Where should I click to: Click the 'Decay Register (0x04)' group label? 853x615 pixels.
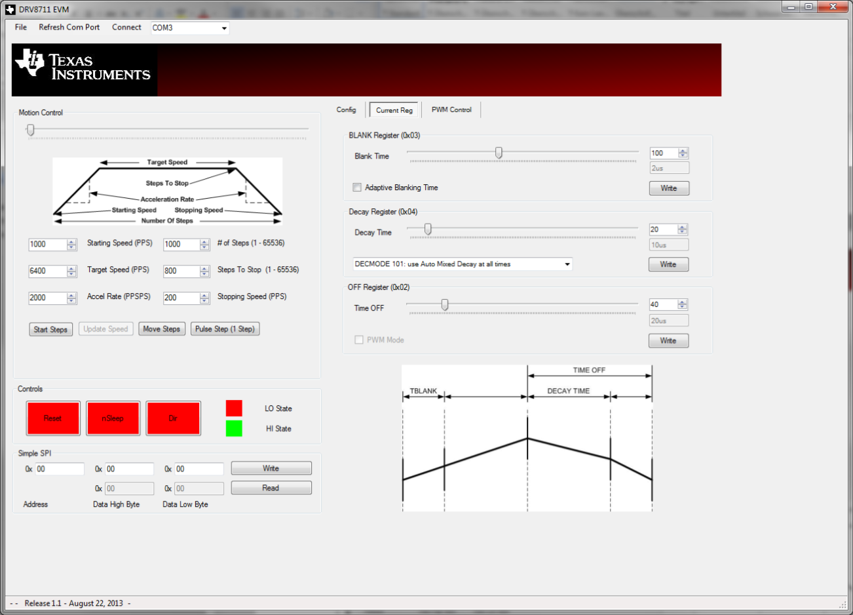click(x=383, y=212)
